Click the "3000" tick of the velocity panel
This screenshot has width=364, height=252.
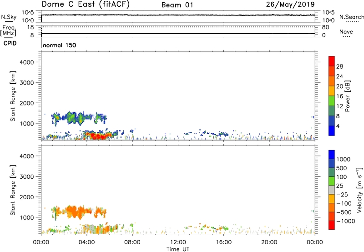pyautogui.click(x=27, y=176)
